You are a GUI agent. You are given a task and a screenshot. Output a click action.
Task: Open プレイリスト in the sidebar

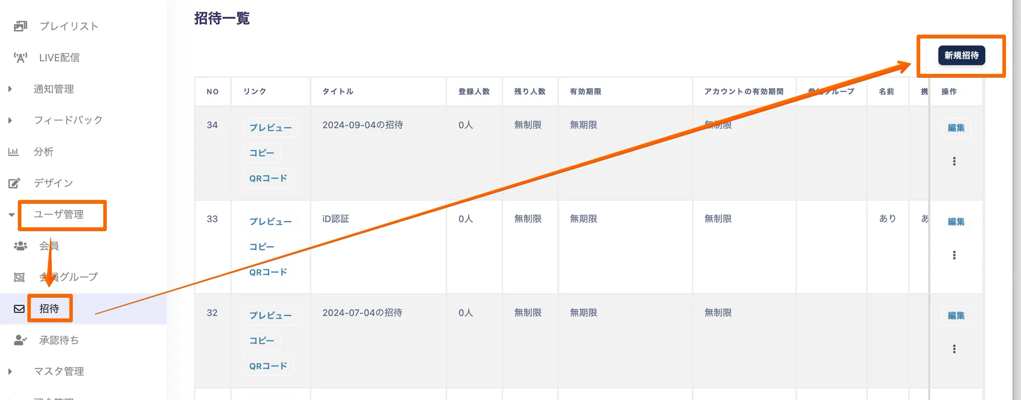click(69, 26)
